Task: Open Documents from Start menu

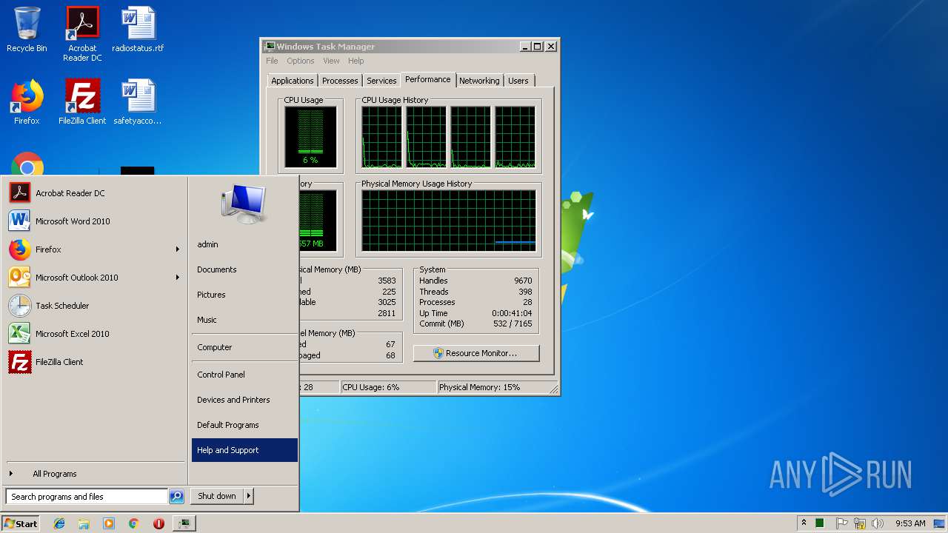Action: click(x=244, y=269)
